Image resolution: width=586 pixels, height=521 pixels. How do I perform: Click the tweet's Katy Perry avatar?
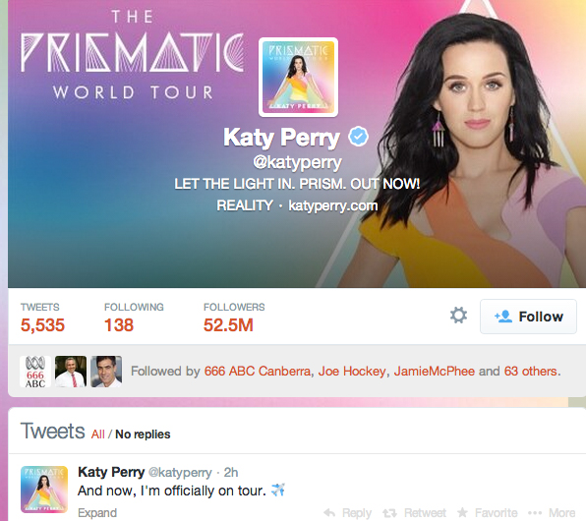click(44, 490)
